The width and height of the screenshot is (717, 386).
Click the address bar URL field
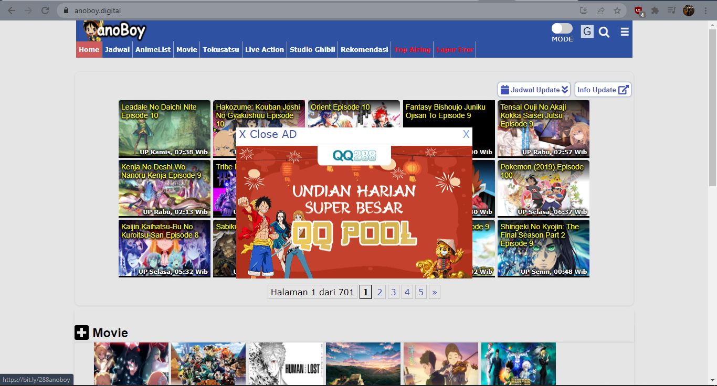[315, 10]
